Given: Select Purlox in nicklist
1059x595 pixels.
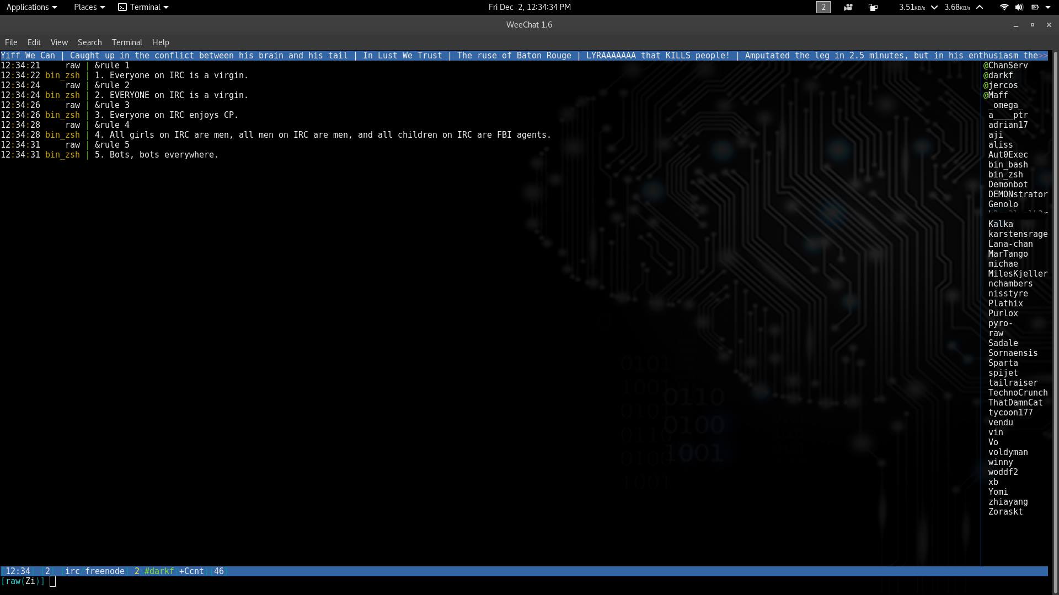Looking at the screenshot, I should pos(1003,313).
